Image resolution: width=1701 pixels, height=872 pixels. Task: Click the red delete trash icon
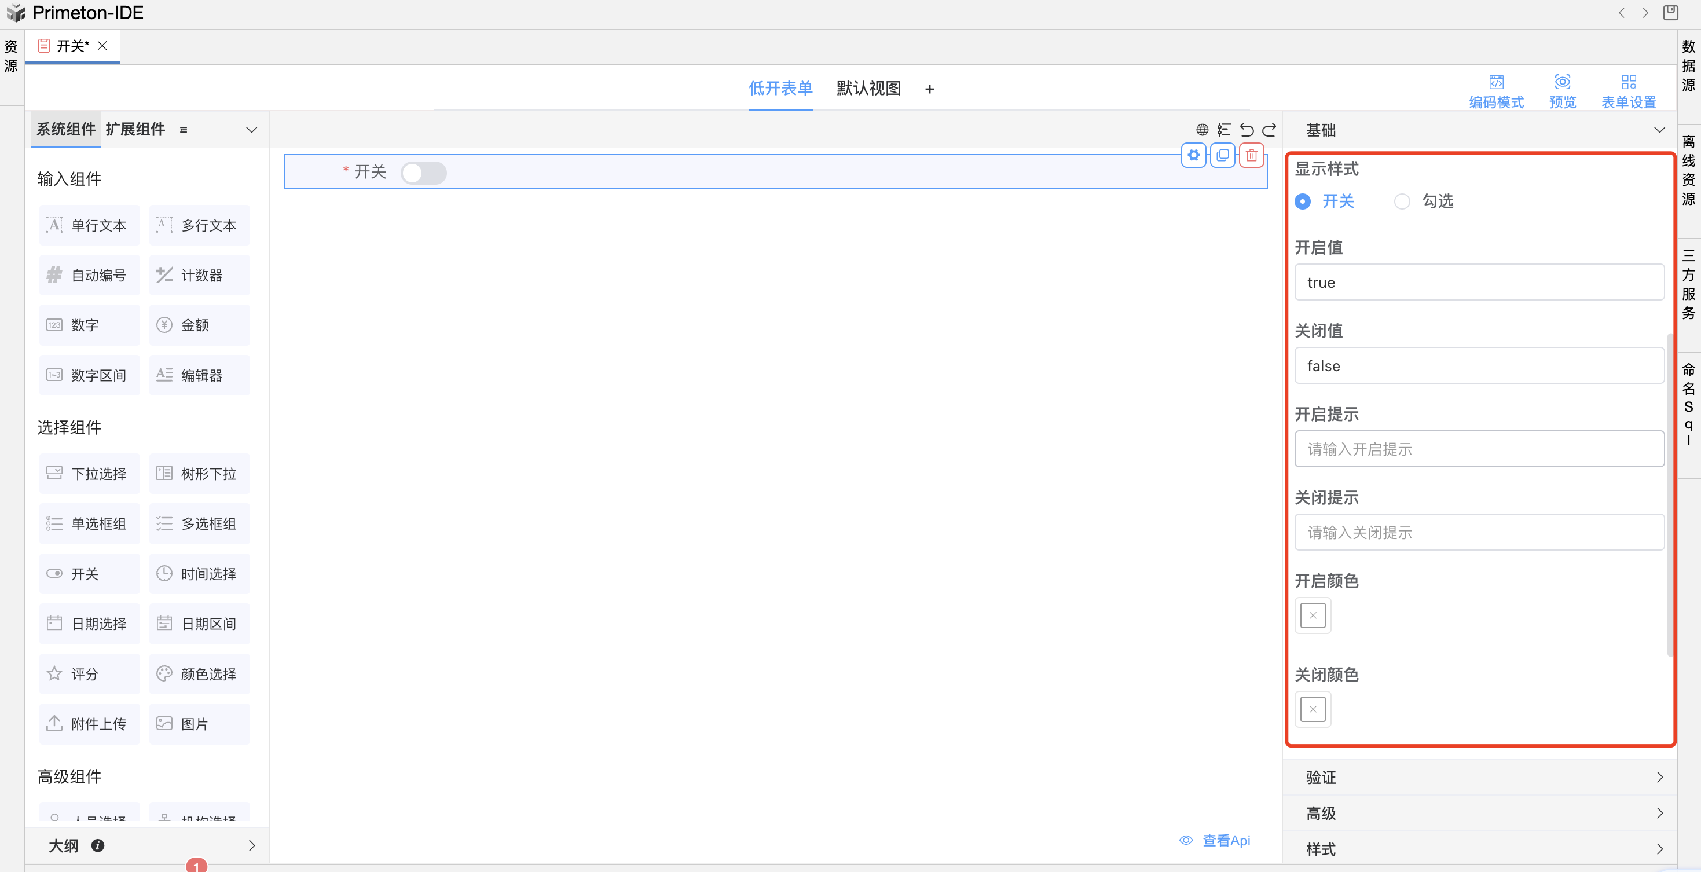pyautogui.click(x=1251, y=156)
